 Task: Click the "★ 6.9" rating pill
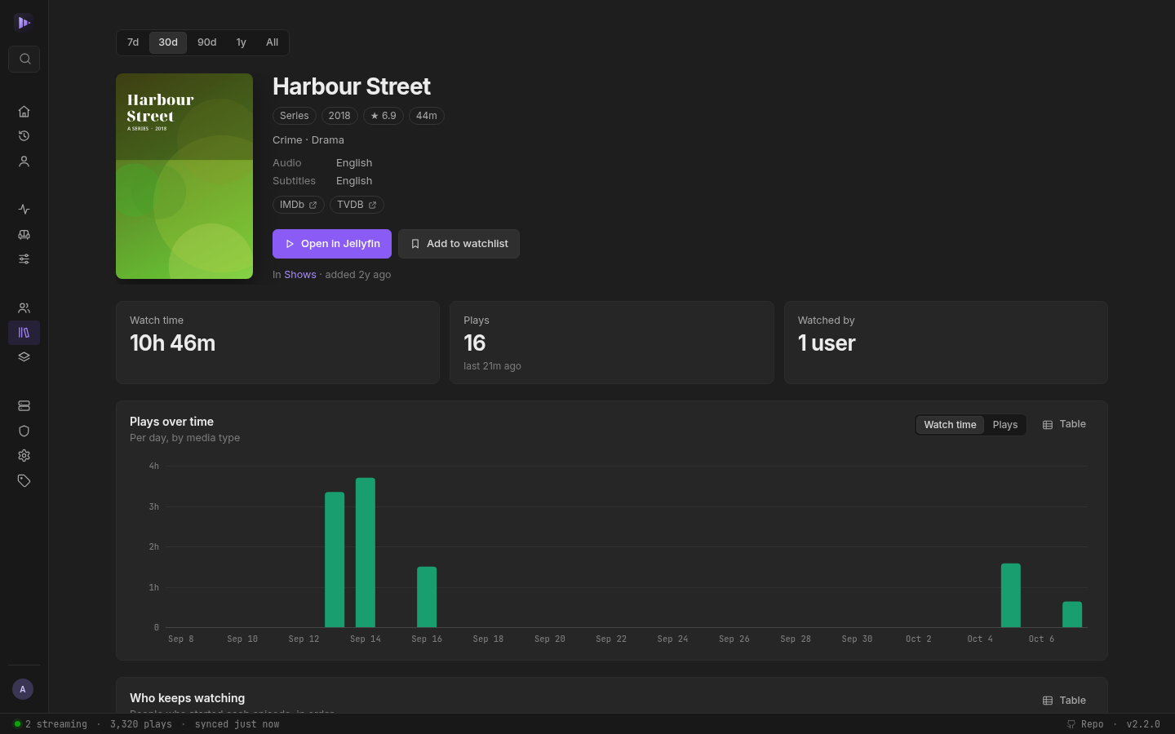point(384,116)
